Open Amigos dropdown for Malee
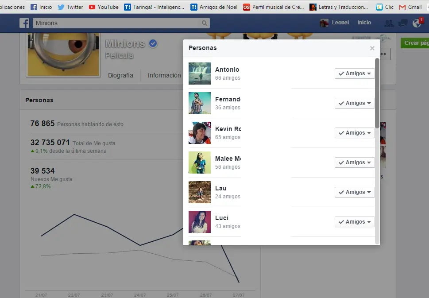 (x=355, y=163)
